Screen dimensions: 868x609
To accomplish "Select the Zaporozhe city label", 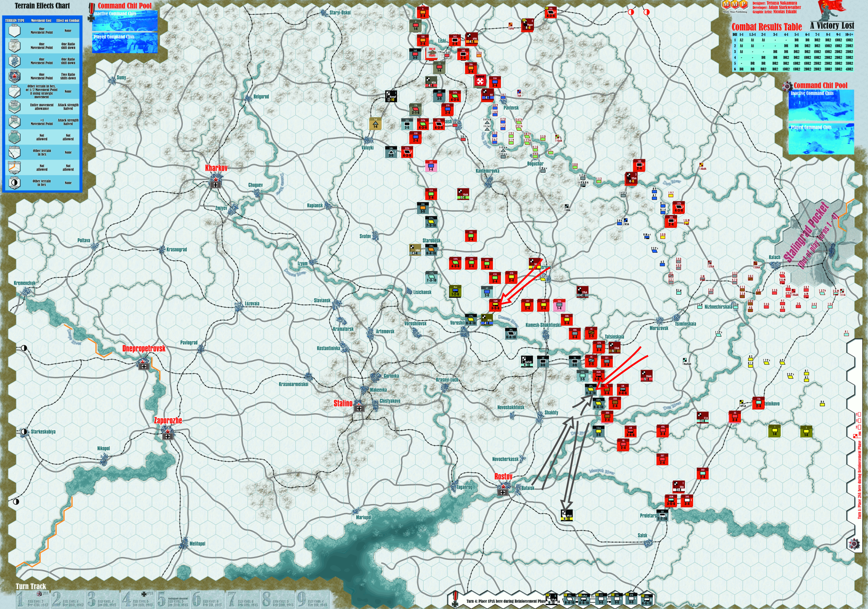I will point(168,420).
